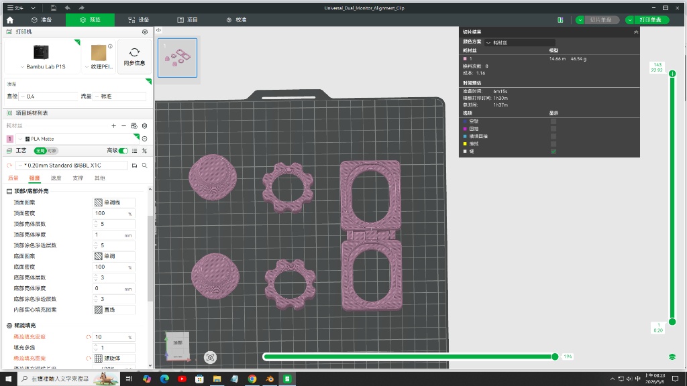Add a filament with the plus icon

coord(113,125)
